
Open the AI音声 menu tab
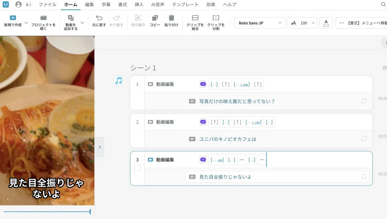click(x=158, y=5)
